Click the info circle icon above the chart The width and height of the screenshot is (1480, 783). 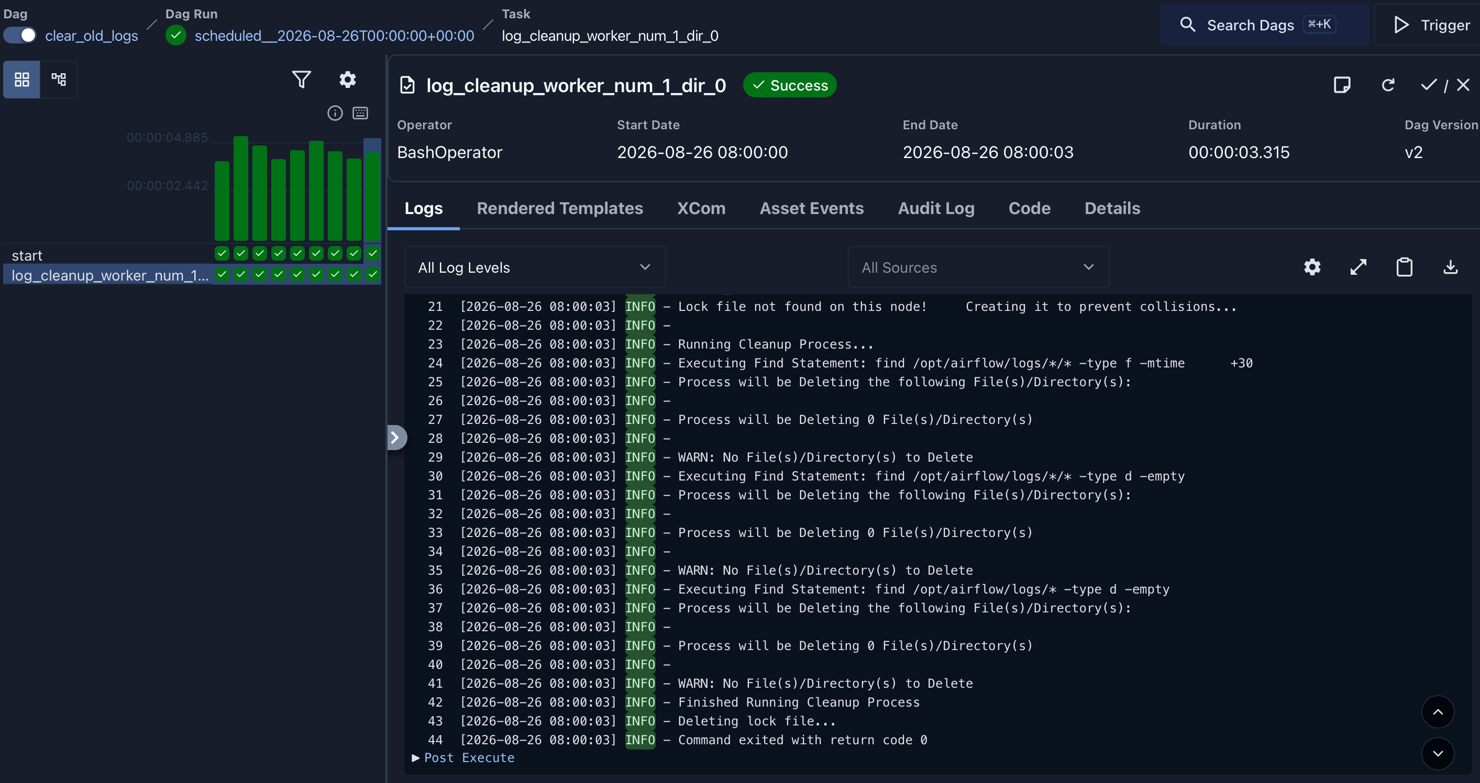(335, 113)
